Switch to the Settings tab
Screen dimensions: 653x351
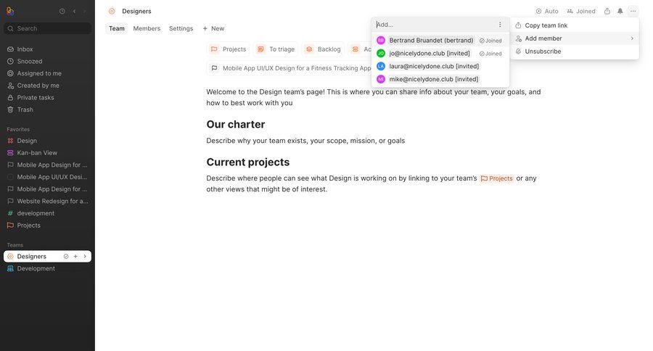(x=181, y=28)
